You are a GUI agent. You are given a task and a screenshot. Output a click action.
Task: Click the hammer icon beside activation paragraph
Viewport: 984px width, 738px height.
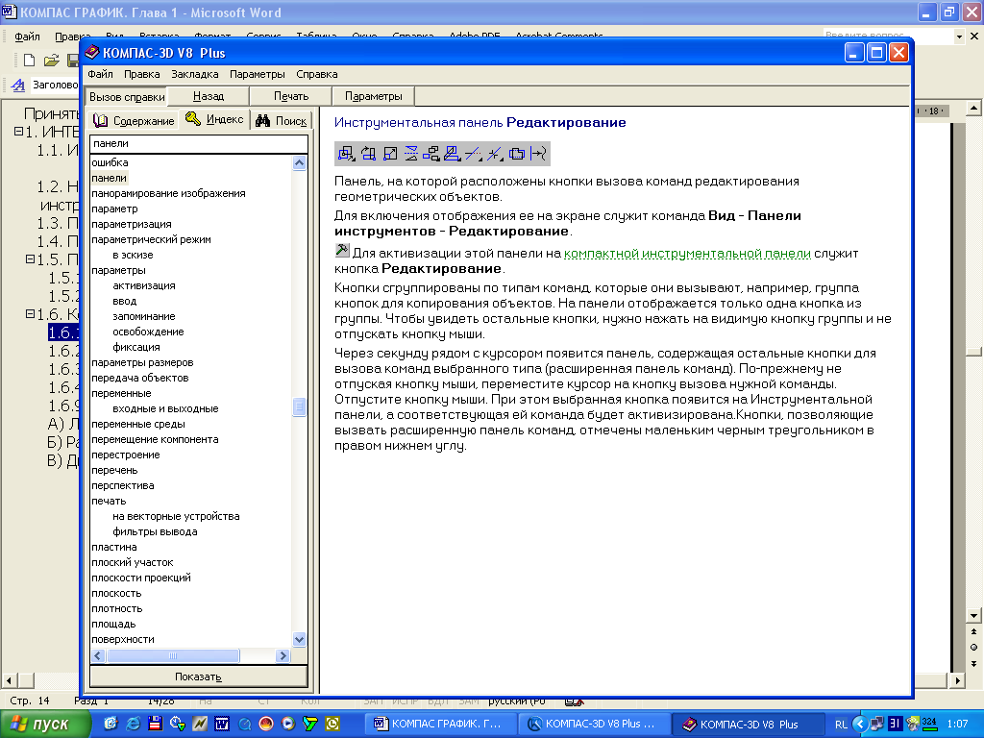342,251
